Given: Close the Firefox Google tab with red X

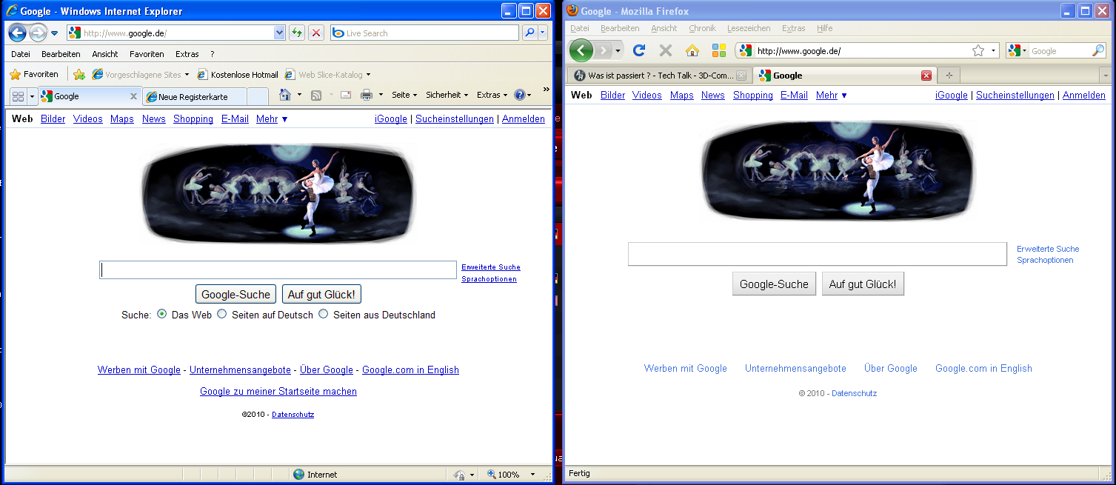Looking at the screenshot, I should click(x=926, y=76).
